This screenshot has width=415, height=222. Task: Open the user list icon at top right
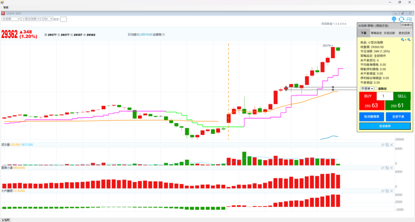[409, 19]
